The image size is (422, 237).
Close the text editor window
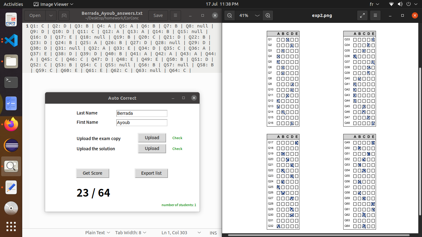point(215,15)
